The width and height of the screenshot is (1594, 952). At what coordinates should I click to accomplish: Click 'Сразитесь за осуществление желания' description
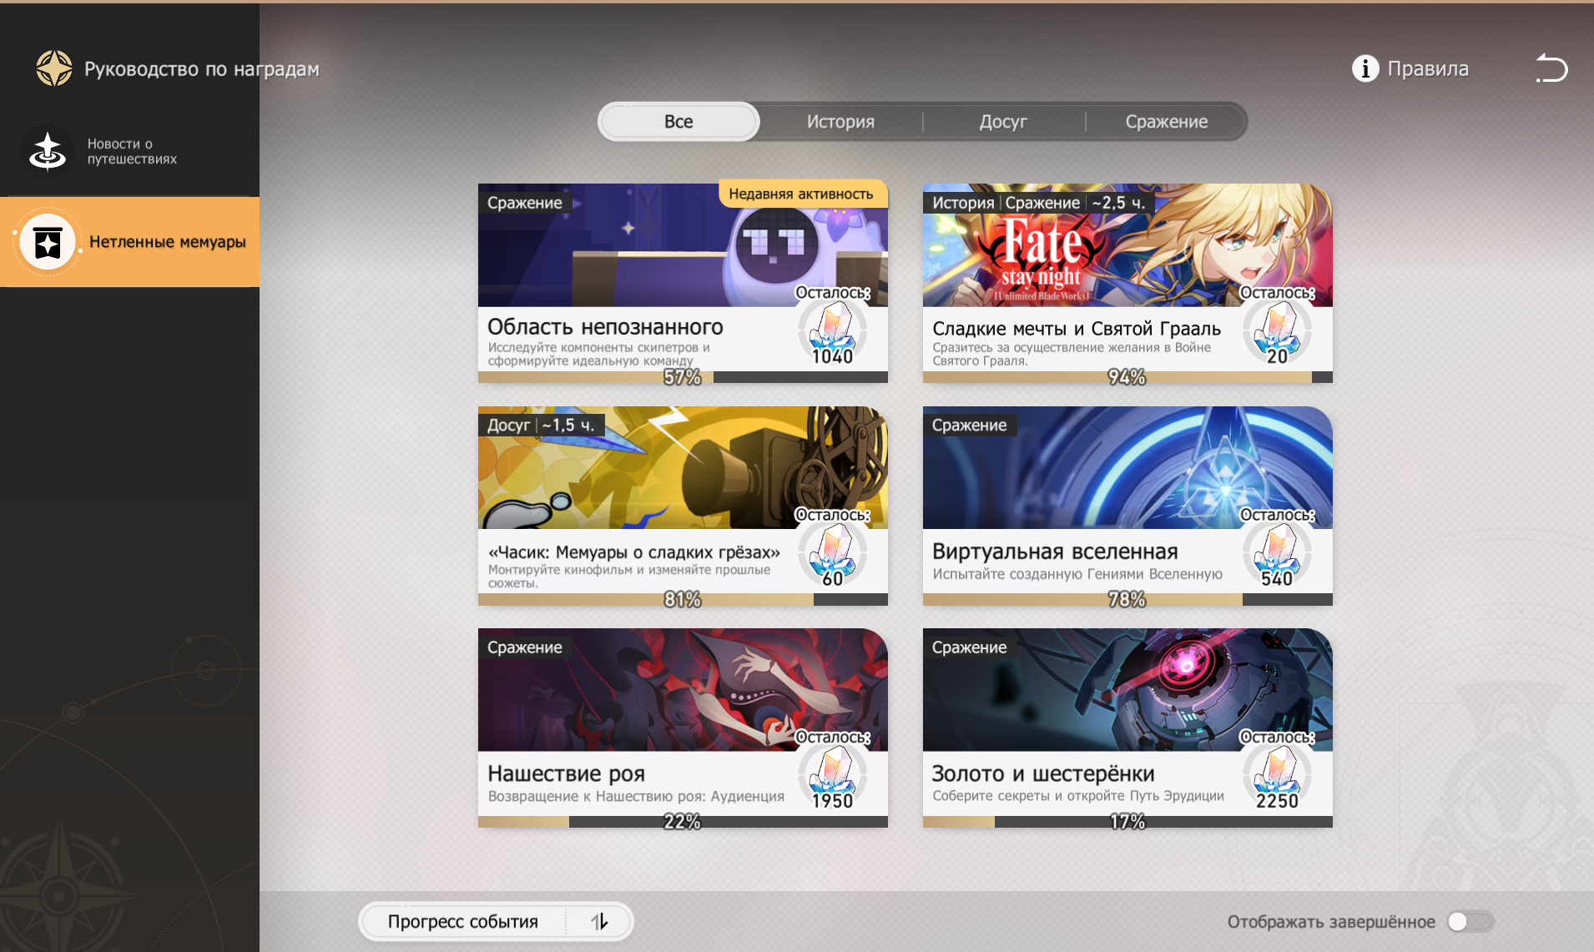pyautogui.click(x=1072, y=354)
